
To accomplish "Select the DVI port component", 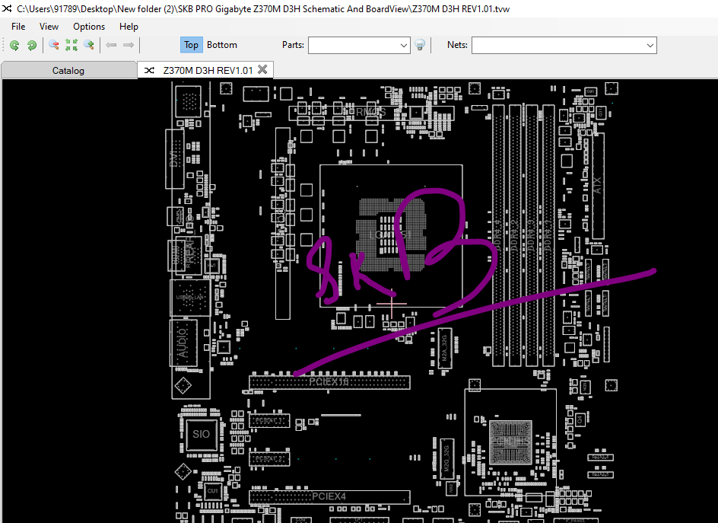I will click(175, 159).
